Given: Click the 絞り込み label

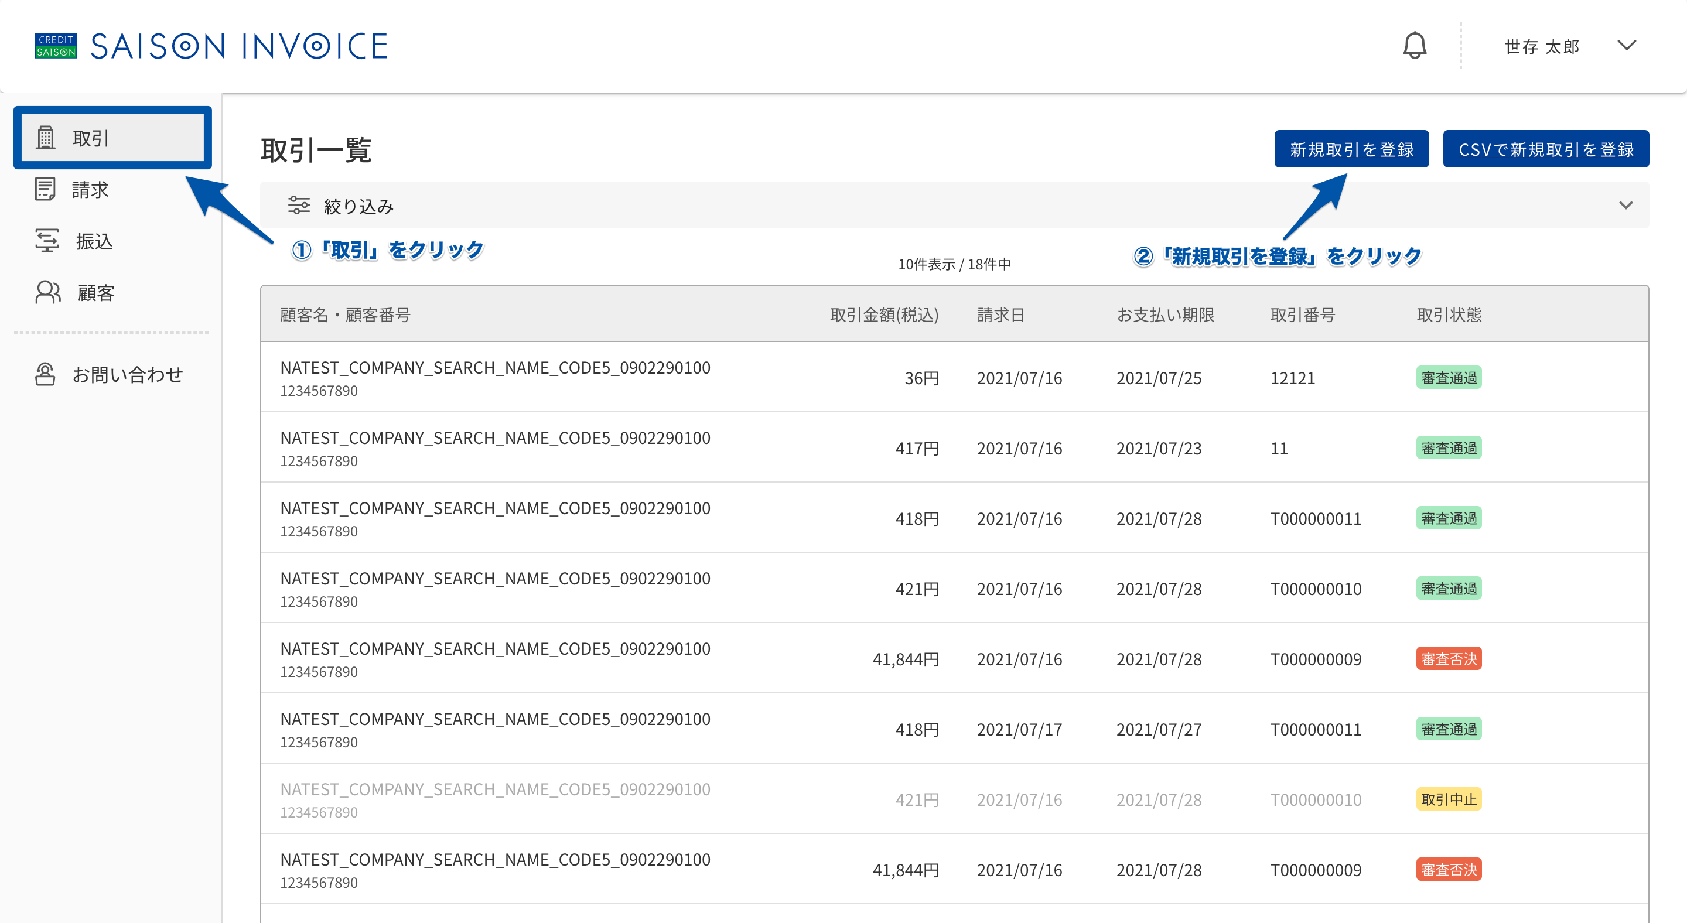Looking at the screenshot, I should pyautogui.click(x=359, y=206).
